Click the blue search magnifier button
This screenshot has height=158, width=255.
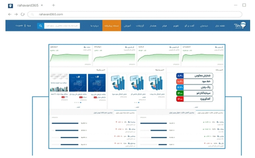[x=41, y=26]
